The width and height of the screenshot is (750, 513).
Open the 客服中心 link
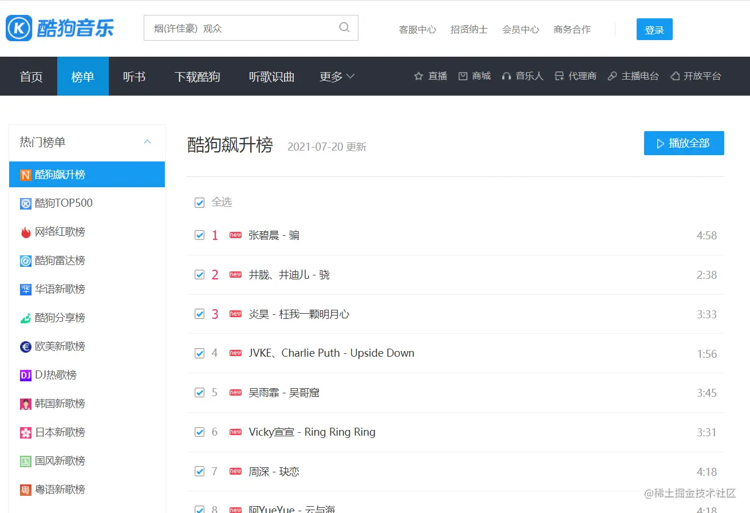click(417, 29)
